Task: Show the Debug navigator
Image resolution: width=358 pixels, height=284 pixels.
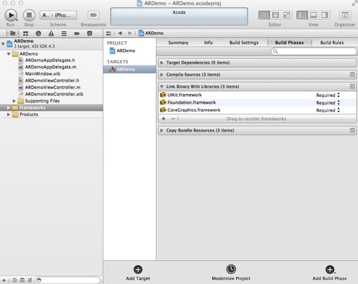Action: [x=64, y=33]
